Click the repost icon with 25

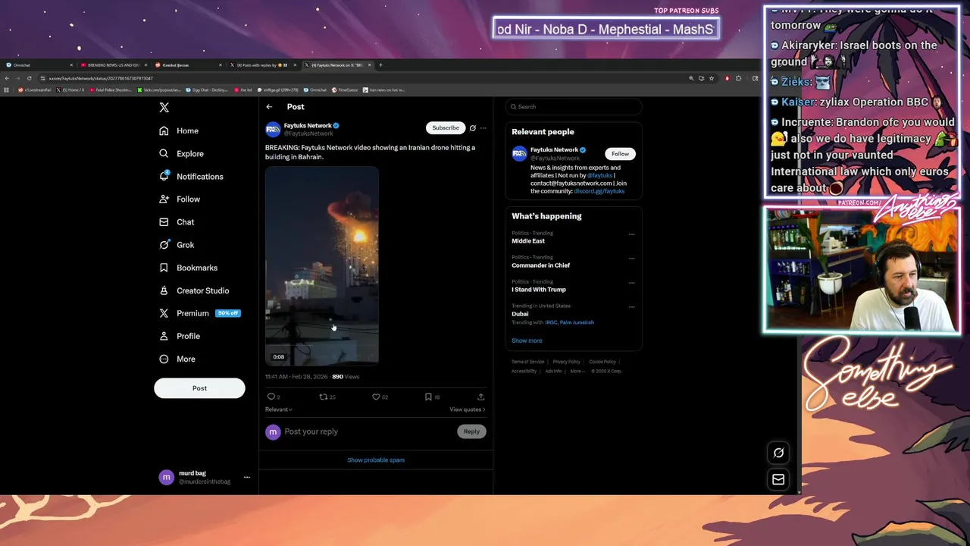(324, 397)
